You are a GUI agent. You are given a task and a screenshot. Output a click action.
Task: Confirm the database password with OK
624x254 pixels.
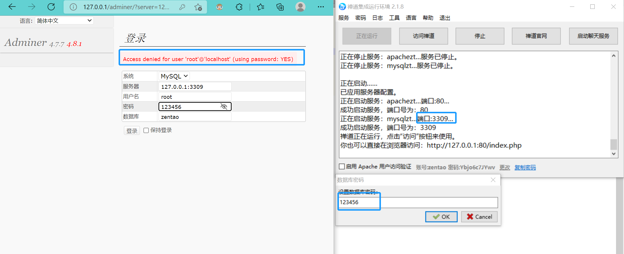click(x=441, y=217)
